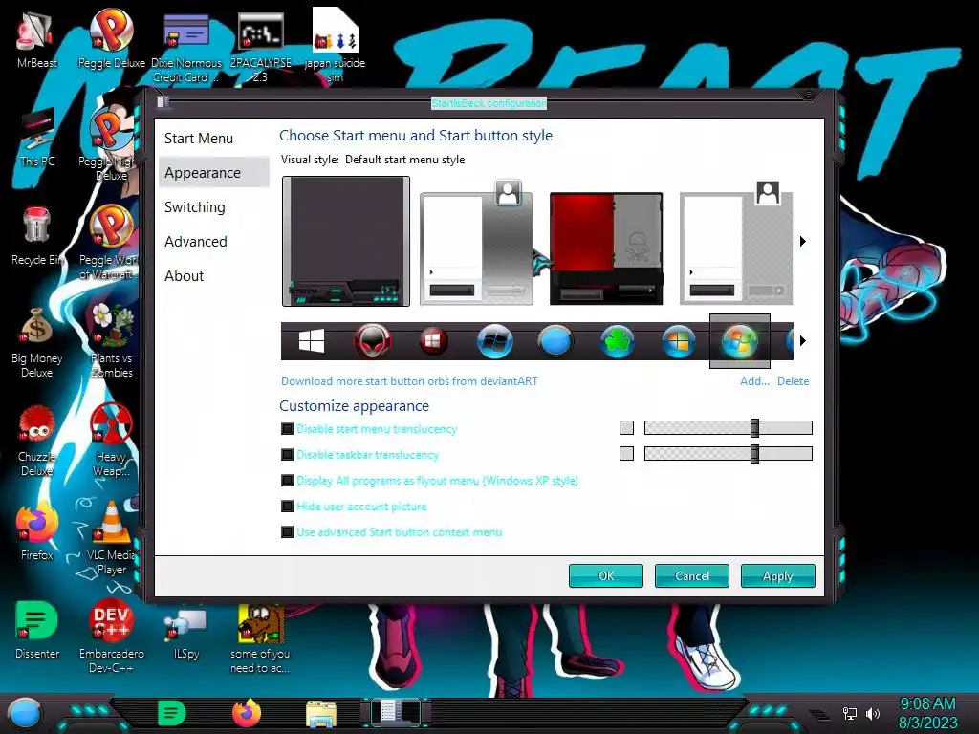
Task: Choose the red Alienware alien head orb
Action: click(373, 341)
